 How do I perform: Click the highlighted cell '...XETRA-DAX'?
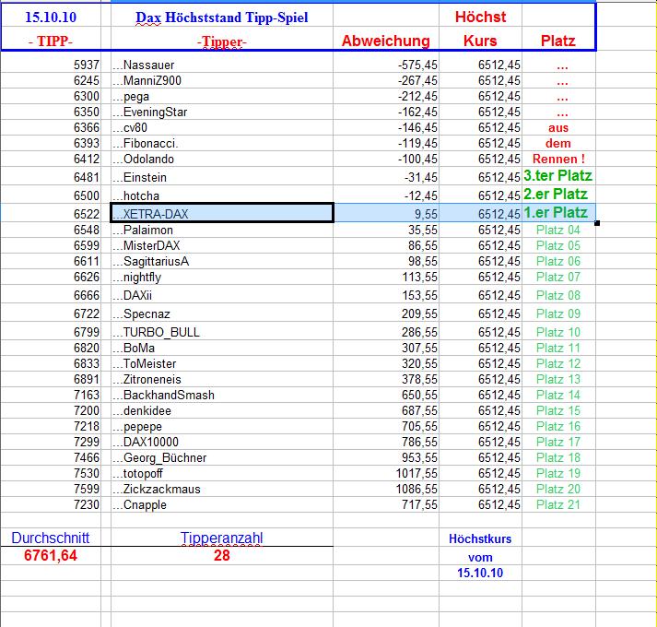point(222,213)
